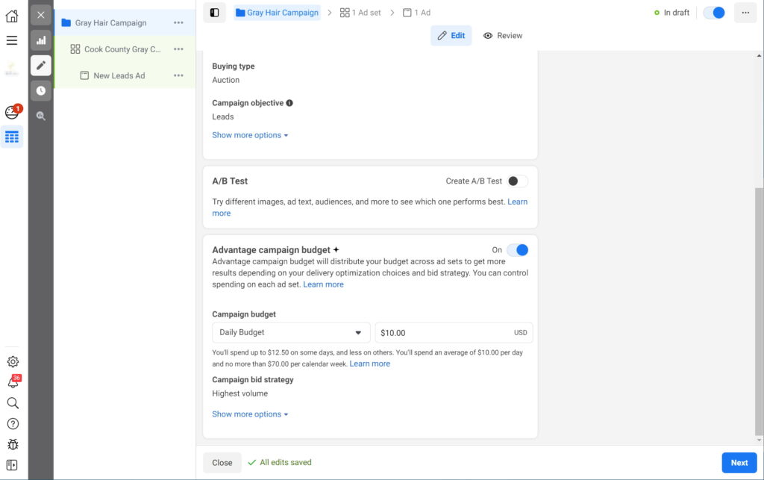Select New Leads Ad in tree

click(119, 75)
